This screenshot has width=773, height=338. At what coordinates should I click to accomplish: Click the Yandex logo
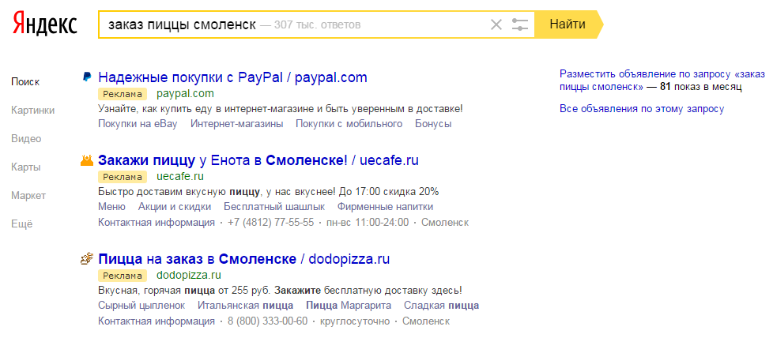45,24
